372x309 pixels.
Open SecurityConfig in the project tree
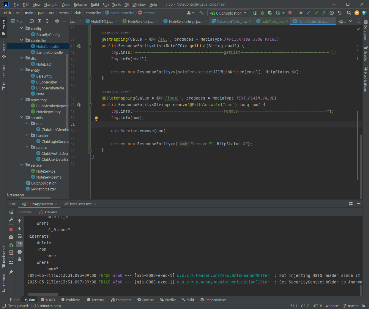[48, 34]
